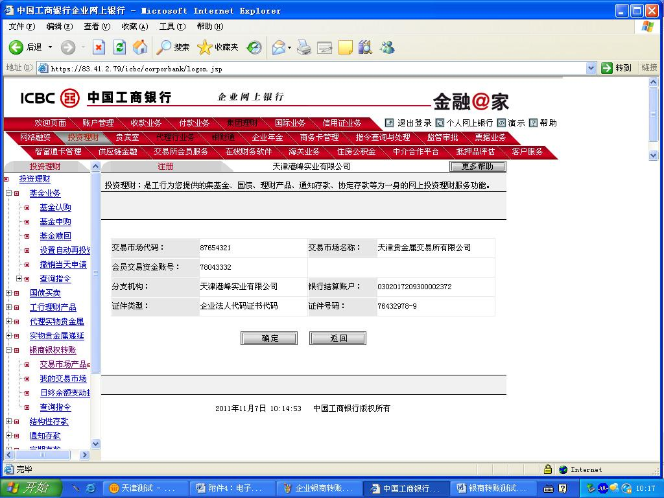Open the History clock icon
664x498 pixels.
[254, 47]
